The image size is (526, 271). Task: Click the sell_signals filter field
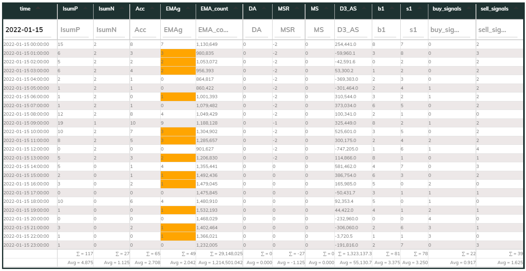[x=498, y=30]
